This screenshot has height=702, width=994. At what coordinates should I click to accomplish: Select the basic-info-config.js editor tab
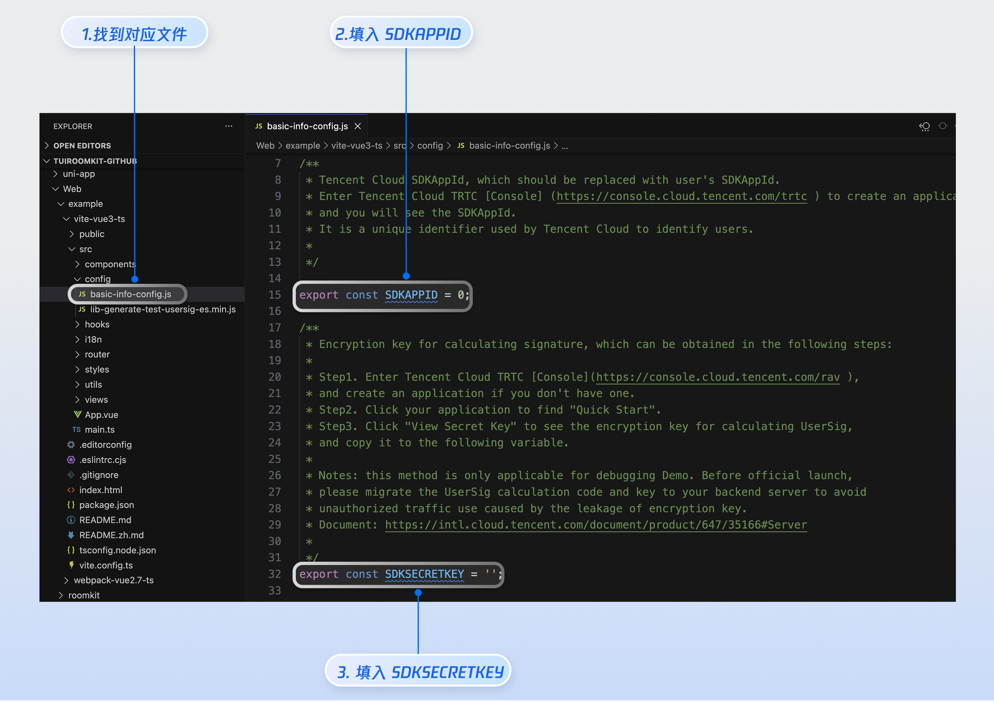pos(307,126)
